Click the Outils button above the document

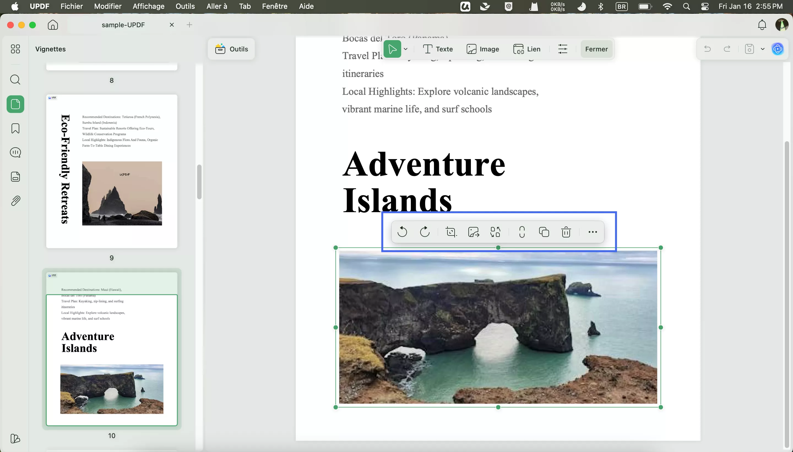click(232, 49)
